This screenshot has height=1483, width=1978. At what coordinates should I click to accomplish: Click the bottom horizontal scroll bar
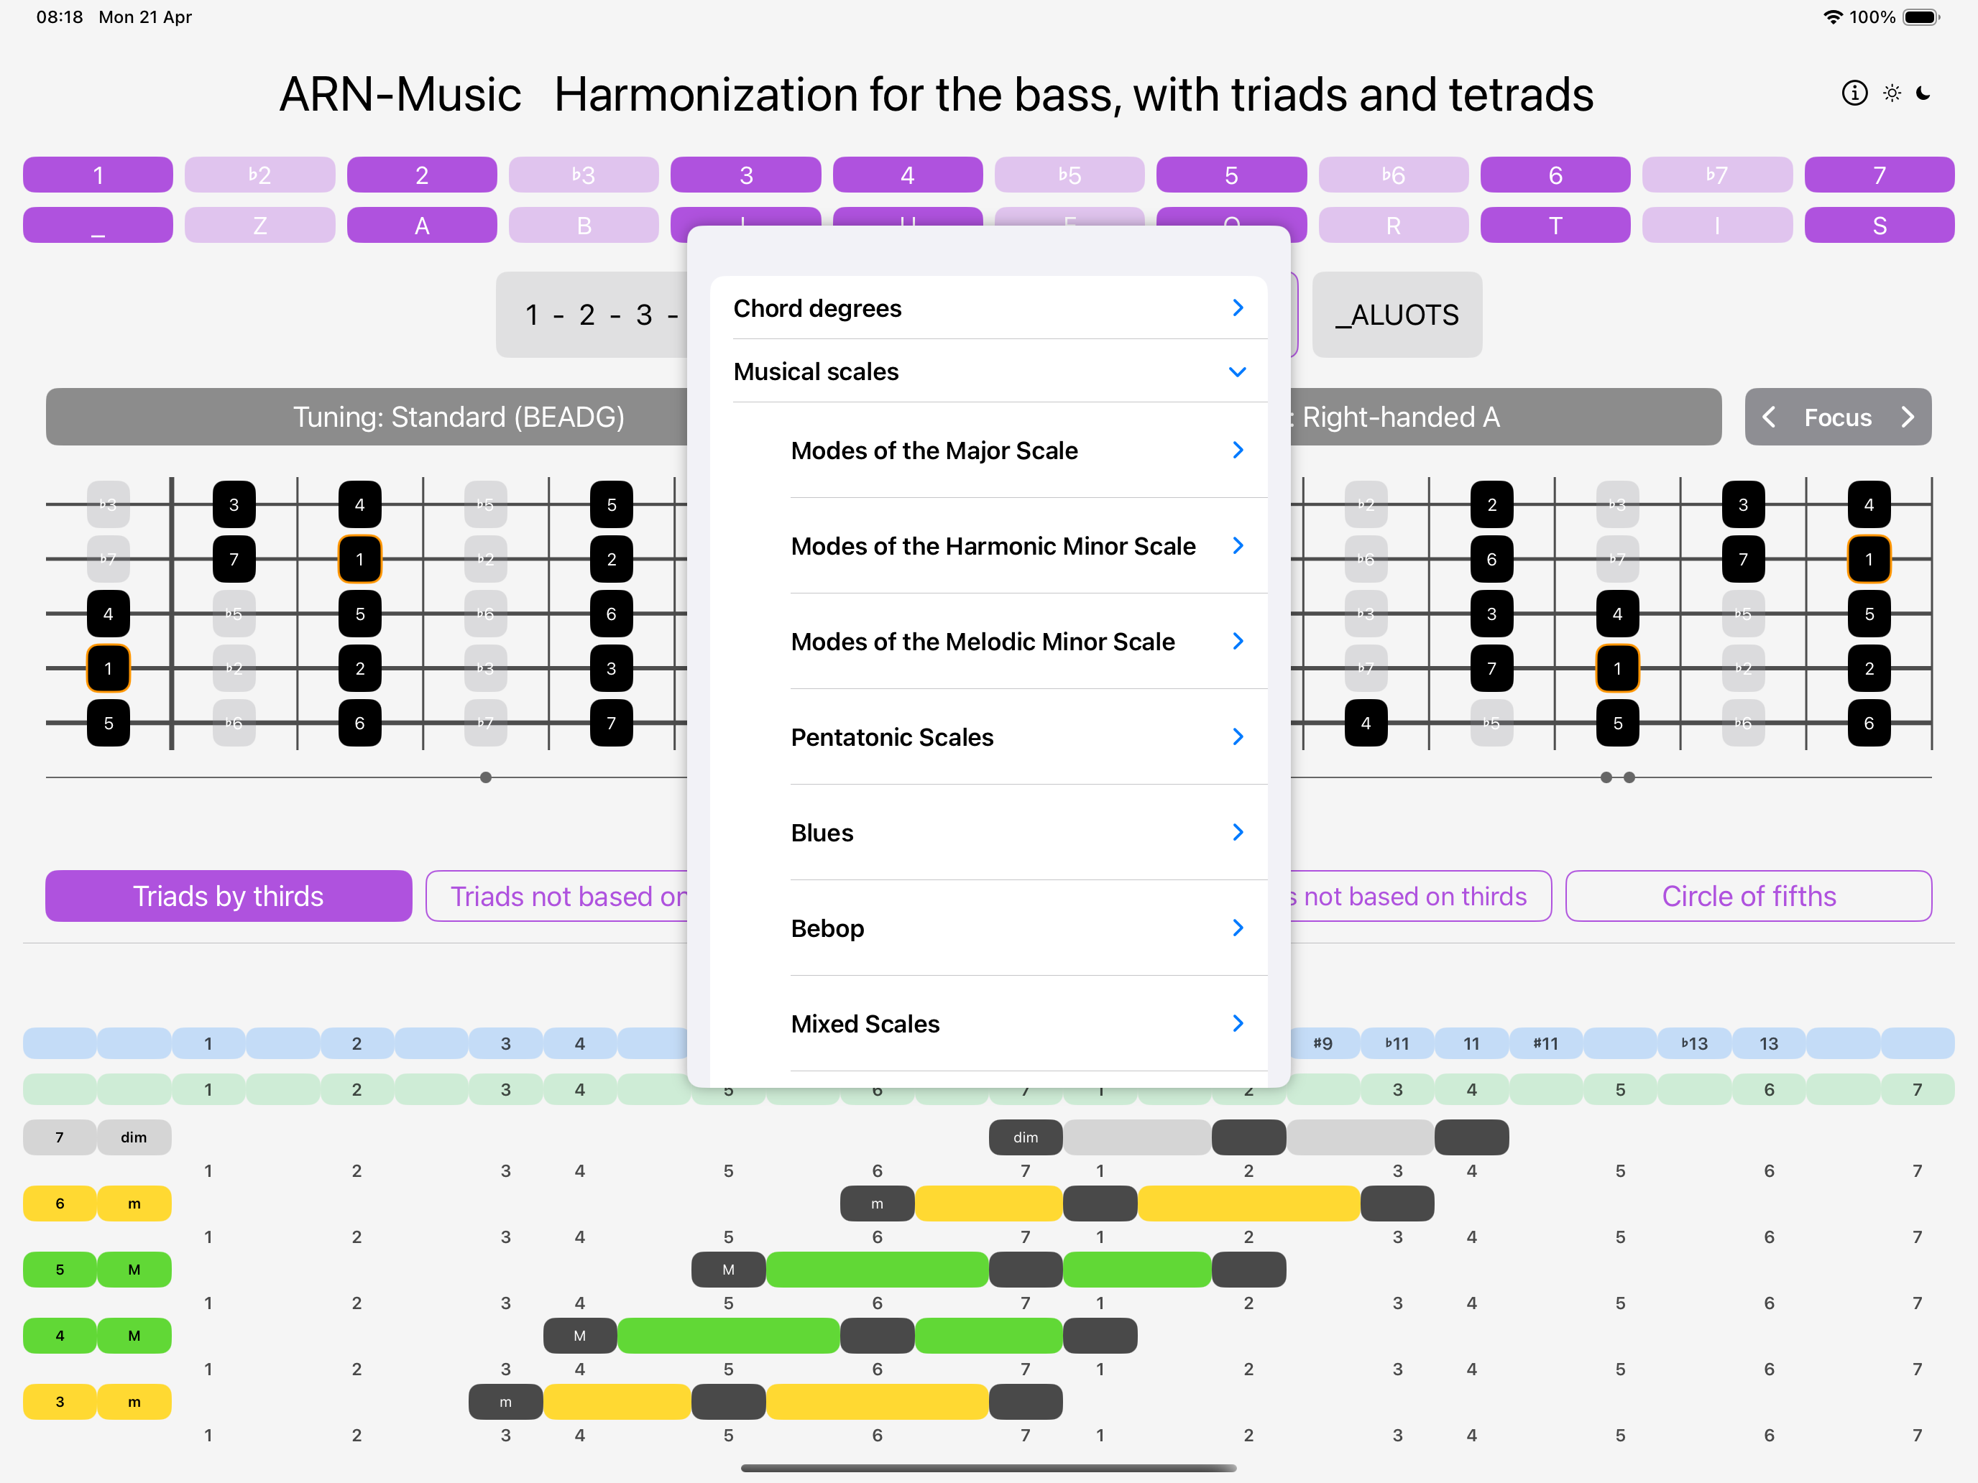point(988,1468)
